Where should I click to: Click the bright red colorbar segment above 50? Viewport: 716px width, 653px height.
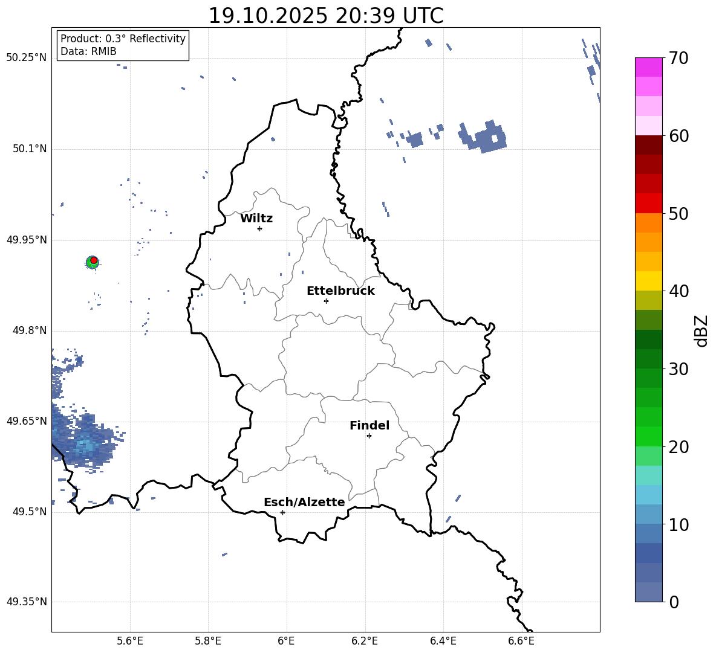click(648, 203)
